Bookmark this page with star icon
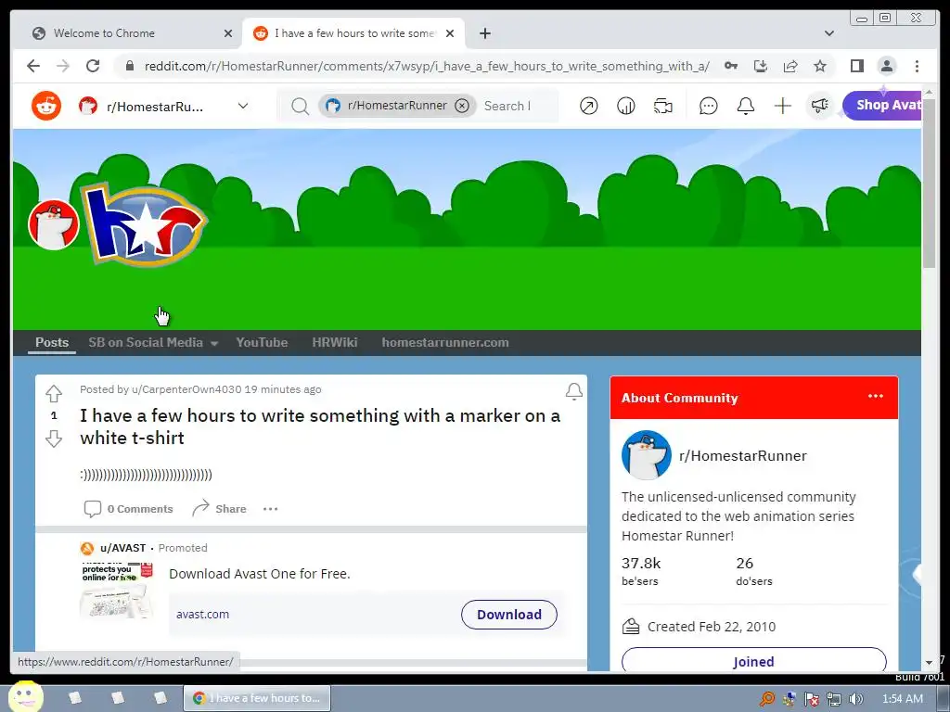 [x=820, y=66]
